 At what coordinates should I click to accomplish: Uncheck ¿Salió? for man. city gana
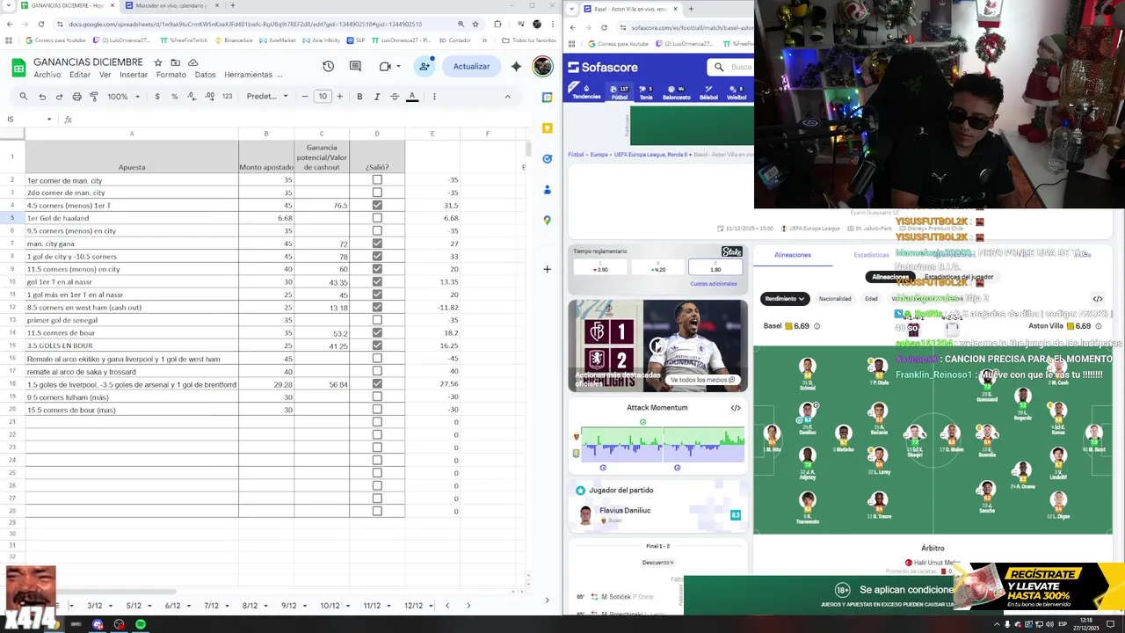tap(377, 244)
